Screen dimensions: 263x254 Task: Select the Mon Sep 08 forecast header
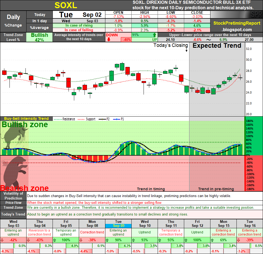tap(92, 224)
